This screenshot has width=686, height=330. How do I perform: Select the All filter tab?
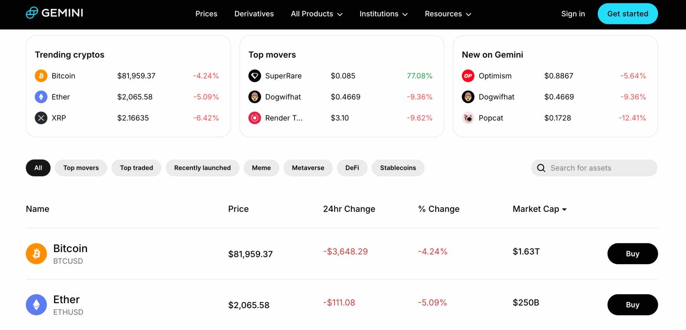pos(38,168)
